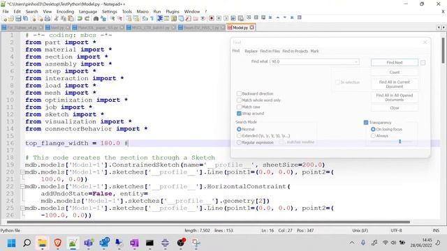The height and width of the screenshot is (251, 447).
Task: Select Extended search mode radio
Action: tap(239, 136)
